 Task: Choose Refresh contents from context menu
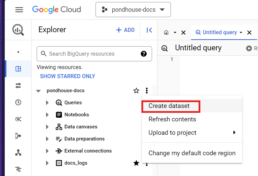click(192, 119)
